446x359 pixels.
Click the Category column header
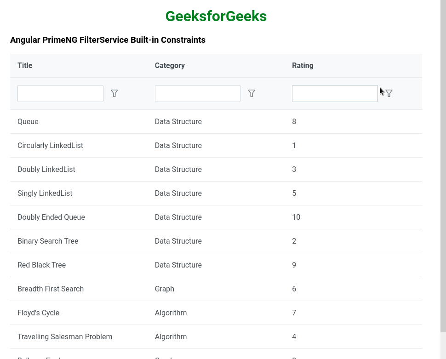tap(170, 66)
